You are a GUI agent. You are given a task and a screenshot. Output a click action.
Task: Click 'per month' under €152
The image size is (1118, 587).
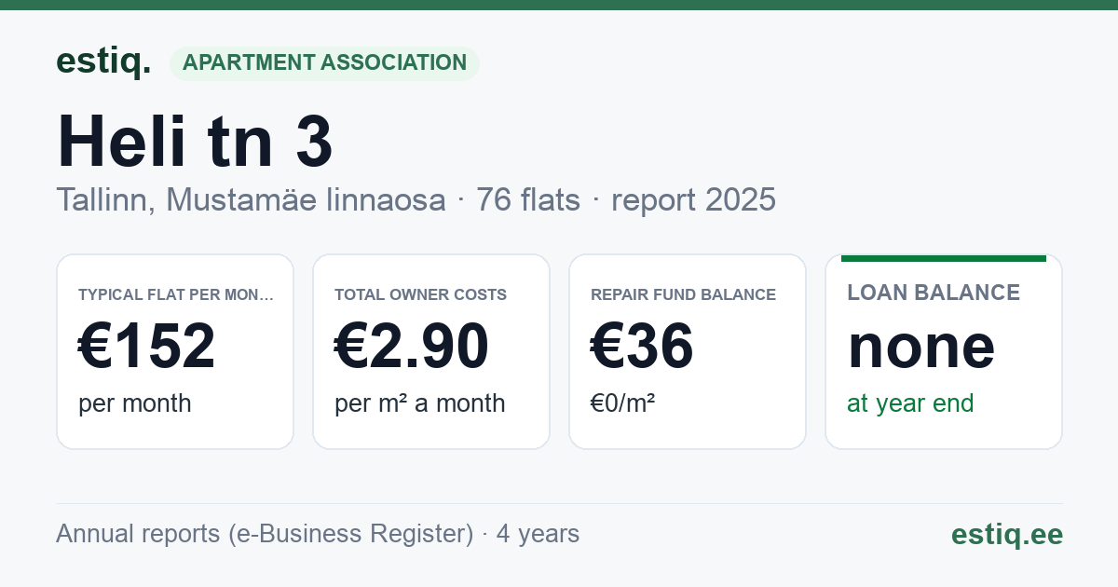[x=135, y=403]
